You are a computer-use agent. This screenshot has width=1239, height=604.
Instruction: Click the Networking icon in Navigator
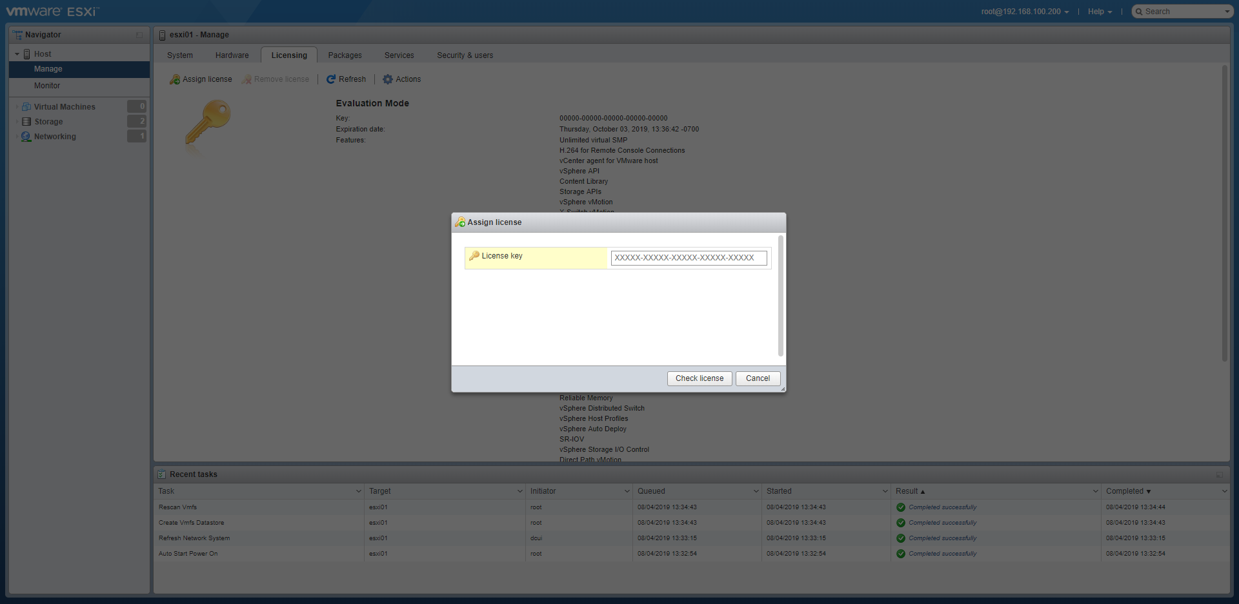tap(26, 137)
